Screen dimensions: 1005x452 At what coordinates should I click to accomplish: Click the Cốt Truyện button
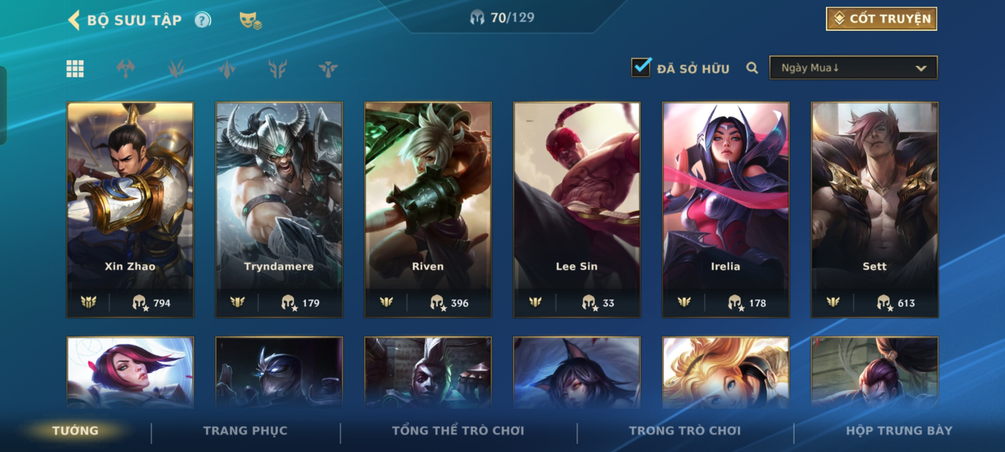881,19
